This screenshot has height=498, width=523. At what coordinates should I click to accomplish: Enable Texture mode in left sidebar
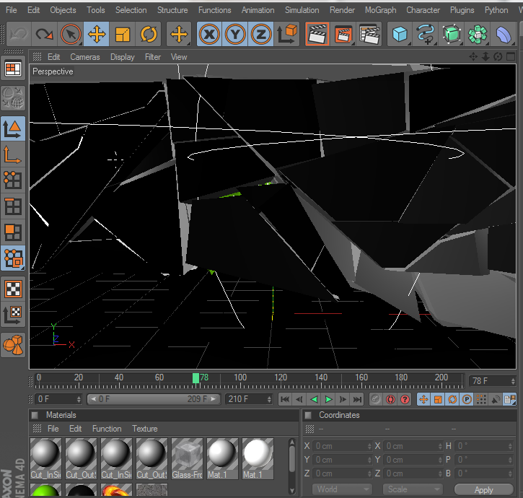[13, 289]
